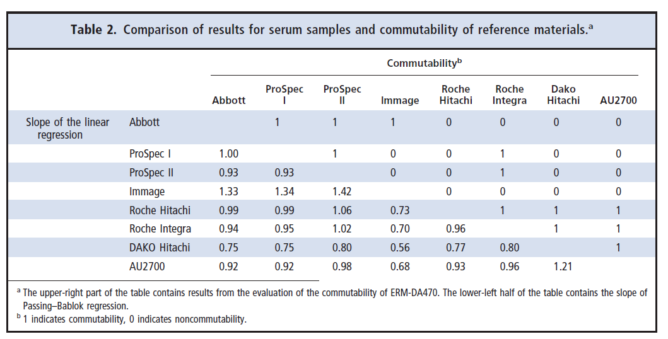Click the Immage column header
Viewport: 668px width, 339px height.
tap(400, 100)
